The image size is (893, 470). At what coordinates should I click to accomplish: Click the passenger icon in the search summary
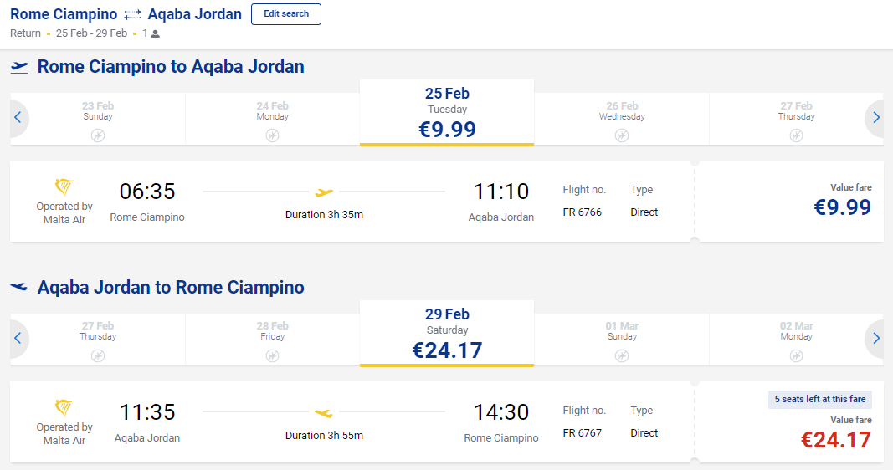click(x=156, y=34)
